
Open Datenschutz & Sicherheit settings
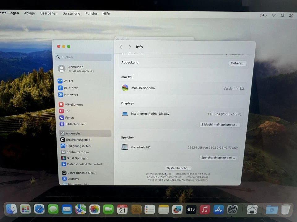82,164
